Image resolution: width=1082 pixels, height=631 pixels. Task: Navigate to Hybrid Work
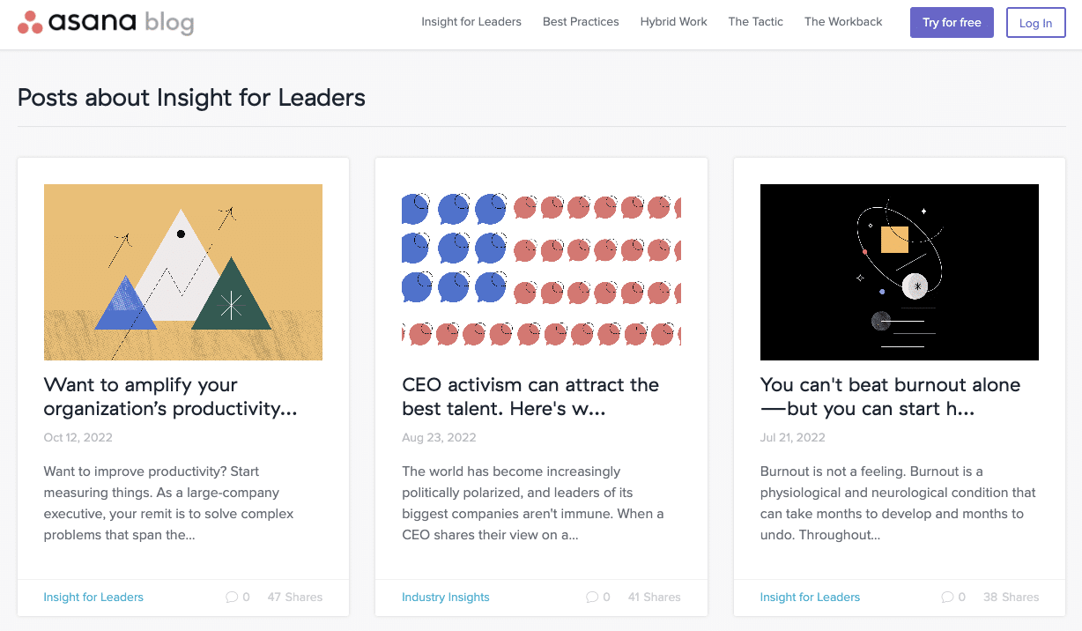coord(673,22)
